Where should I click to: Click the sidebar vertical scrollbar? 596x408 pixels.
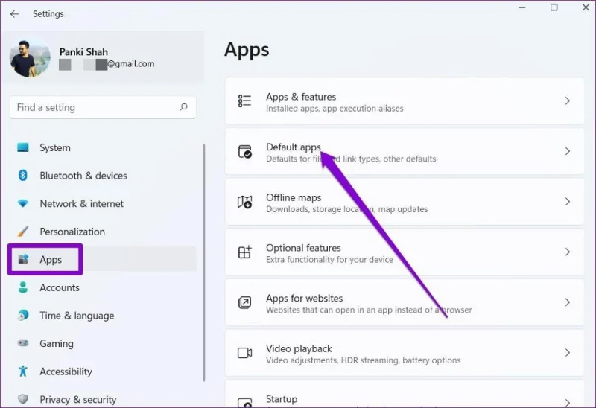point(204,262)
